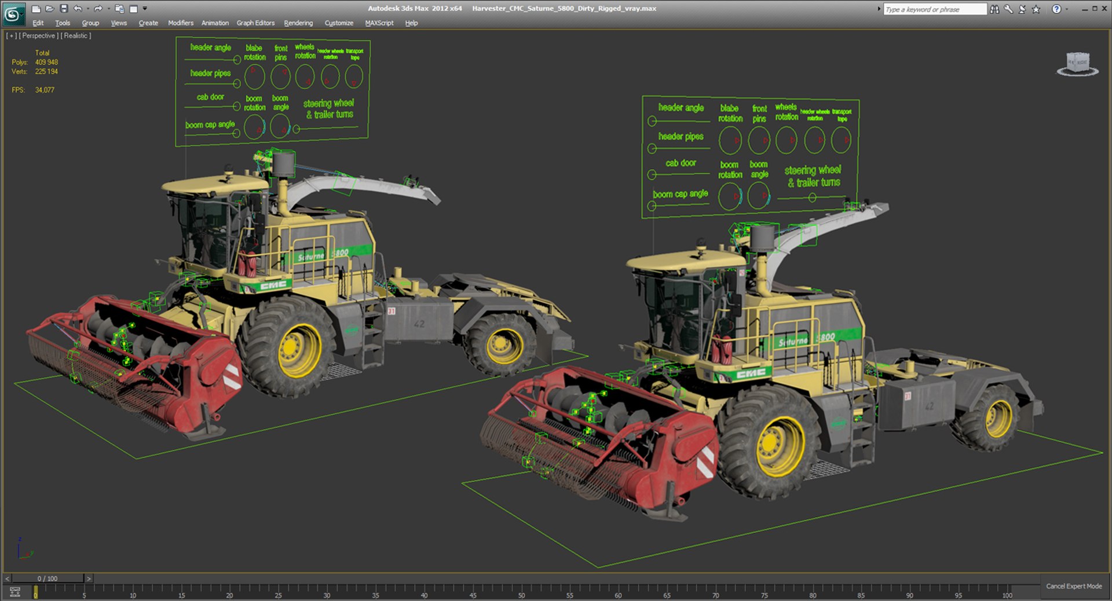Expand the InfoCenter arrow left of search box

click(x=879, y=9)
